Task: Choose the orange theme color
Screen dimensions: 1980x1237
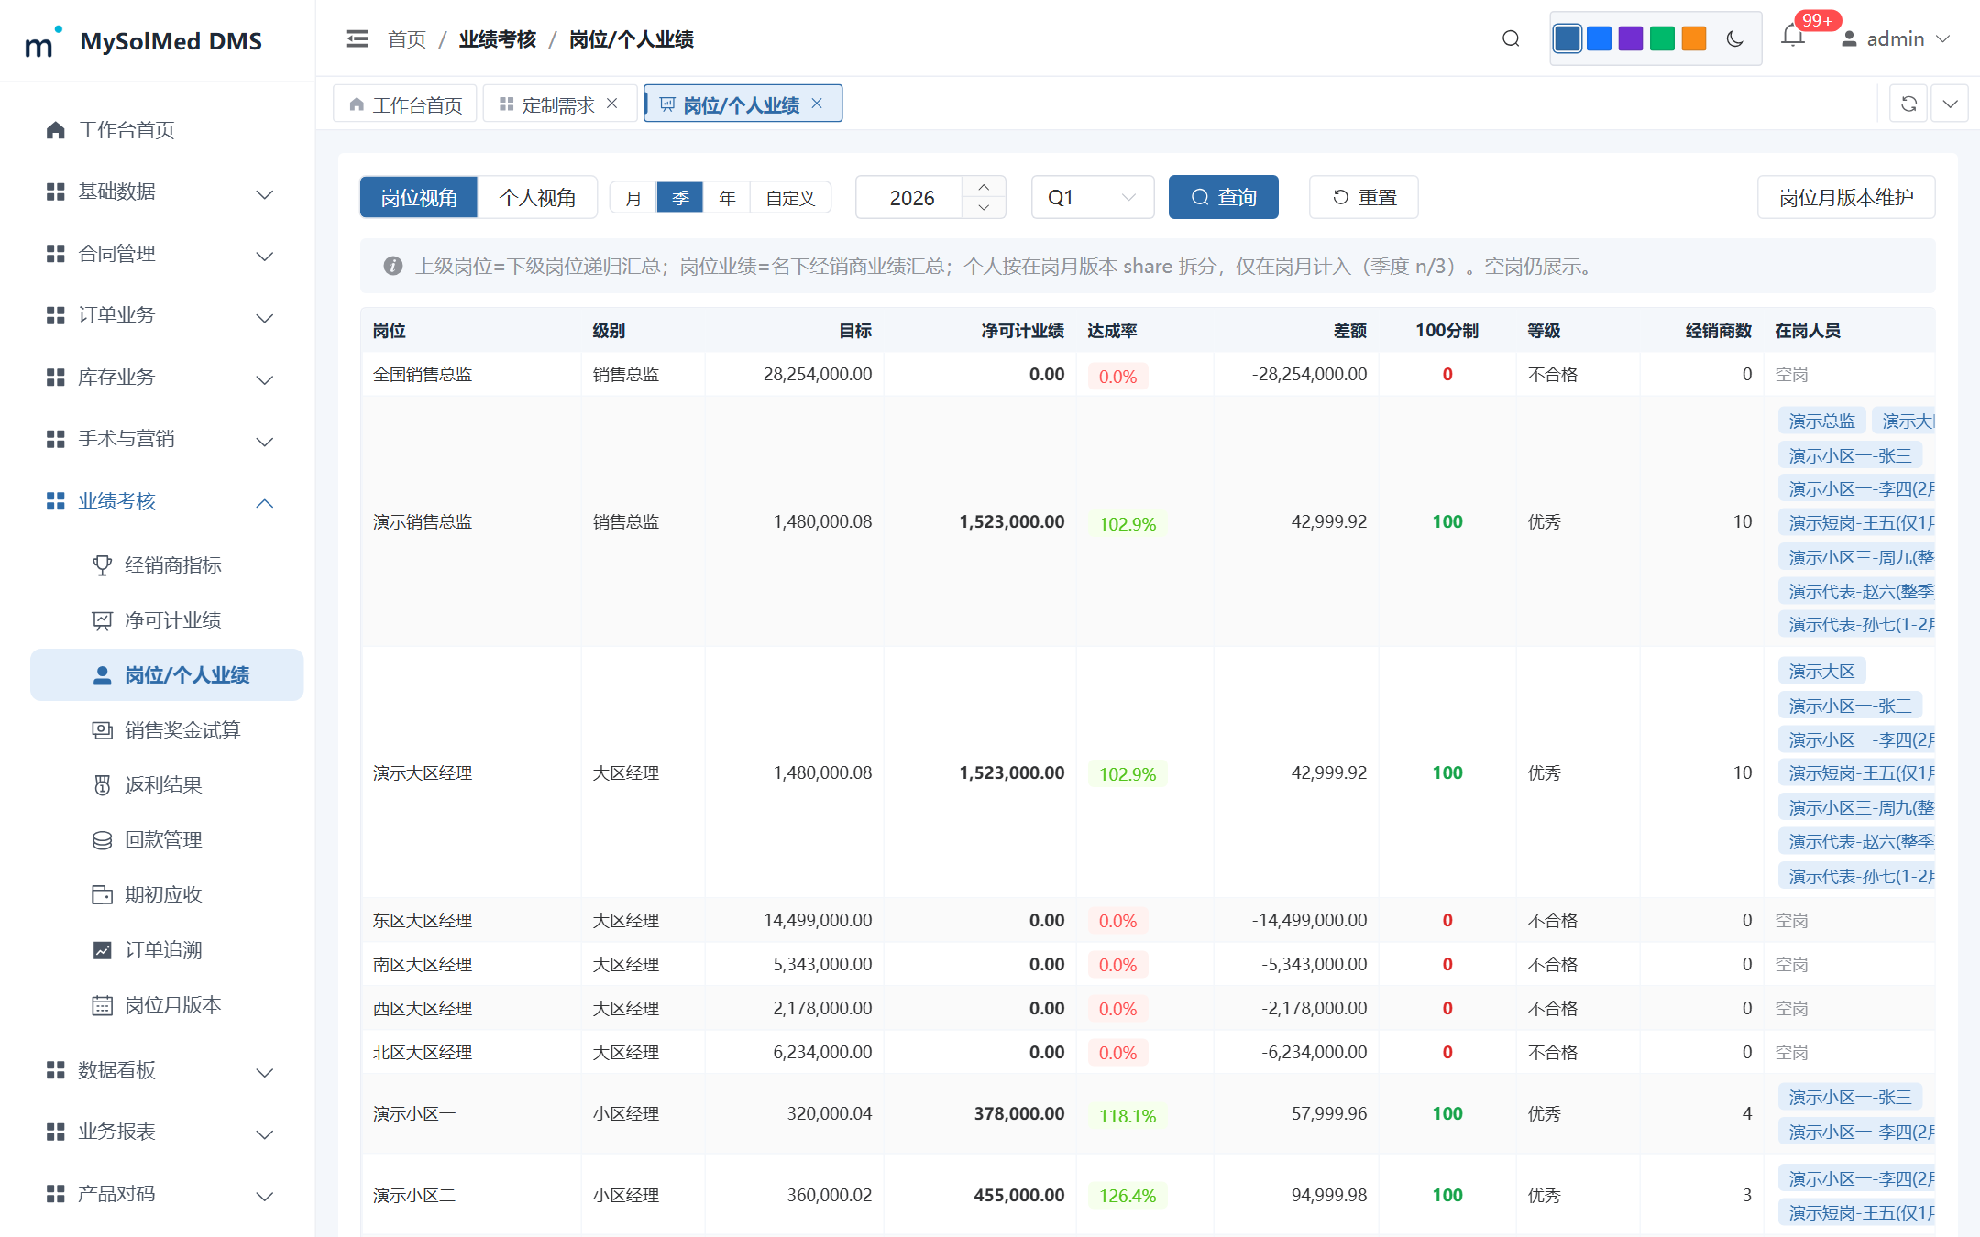Action: coord(1694,38)
